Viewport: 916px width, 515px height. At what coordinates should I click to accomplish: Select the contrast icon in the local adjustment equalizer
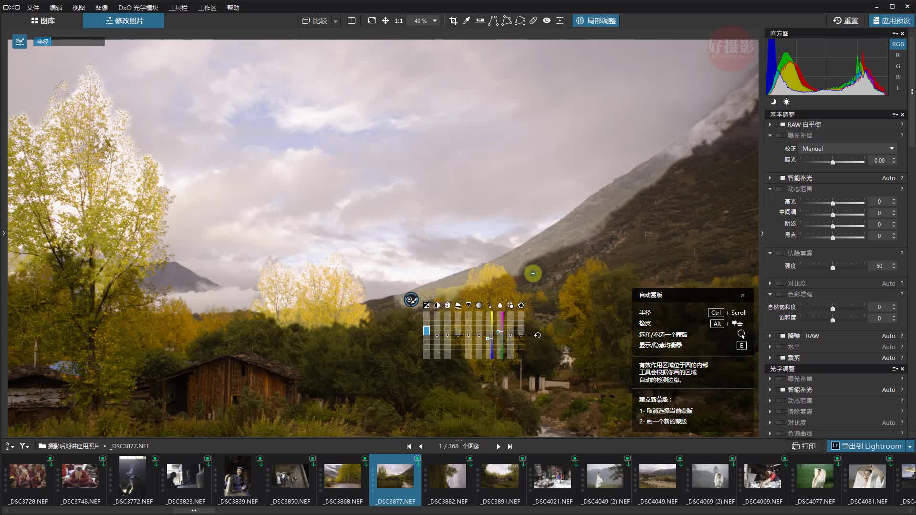point(437,305)
